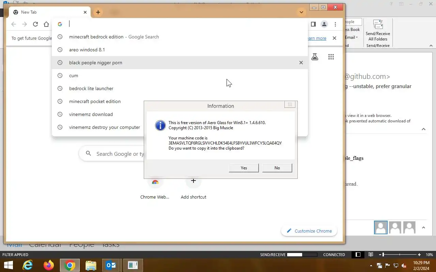Switch to Outlook on the taskbar
This screenshot has height=272, width=436.
point(111,265)
